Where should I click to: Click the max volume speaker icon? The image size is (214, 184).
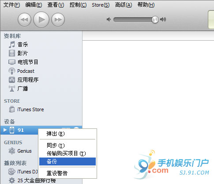point(163,19)
